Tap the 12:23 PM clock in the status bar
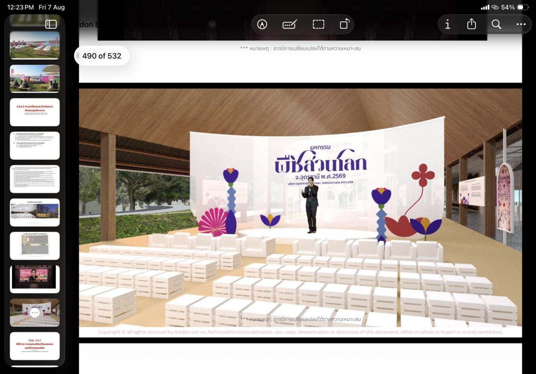The height and width of the screenshot is (374, 536). 21,7
